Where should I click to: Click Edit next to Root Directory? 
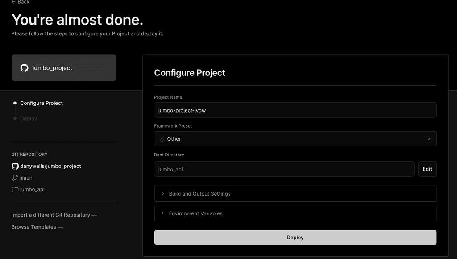coord(427,169)
